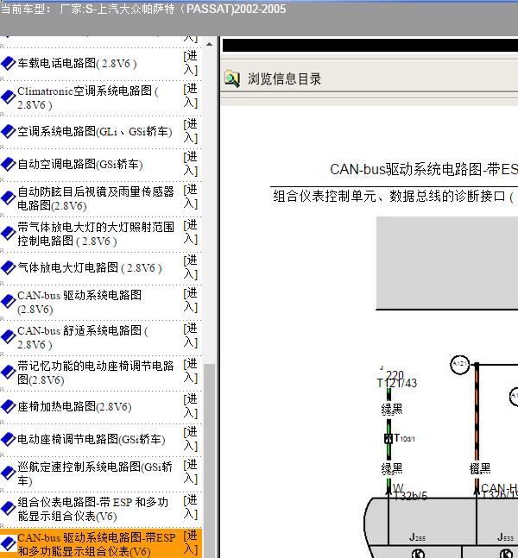Click the book icon beside 空调系统电路图(GLi、GSi轿车)
This screenshot has height=558, width=518.
(8, 131)
